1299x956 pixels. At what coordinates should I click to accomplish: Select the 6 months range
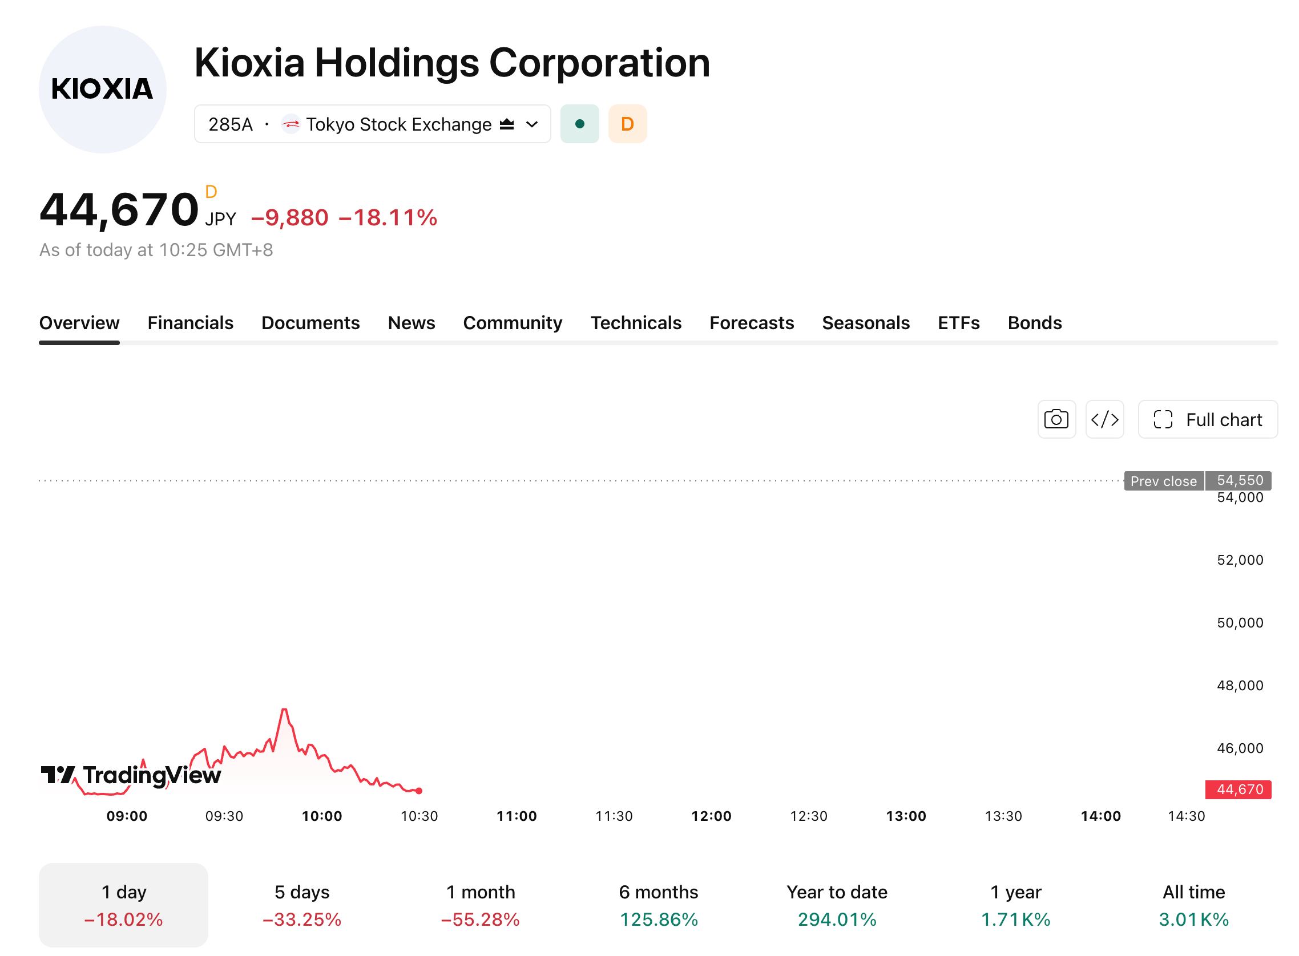(659, 905)
